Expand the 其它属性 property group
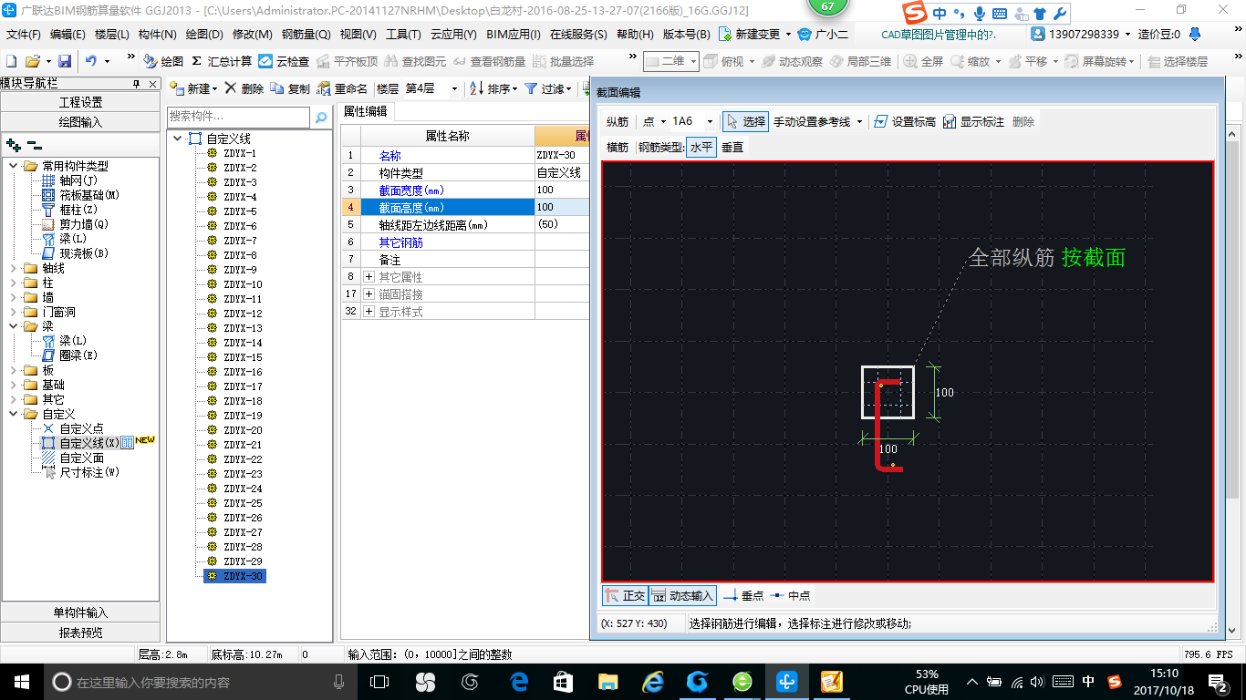 pos(369,276)
